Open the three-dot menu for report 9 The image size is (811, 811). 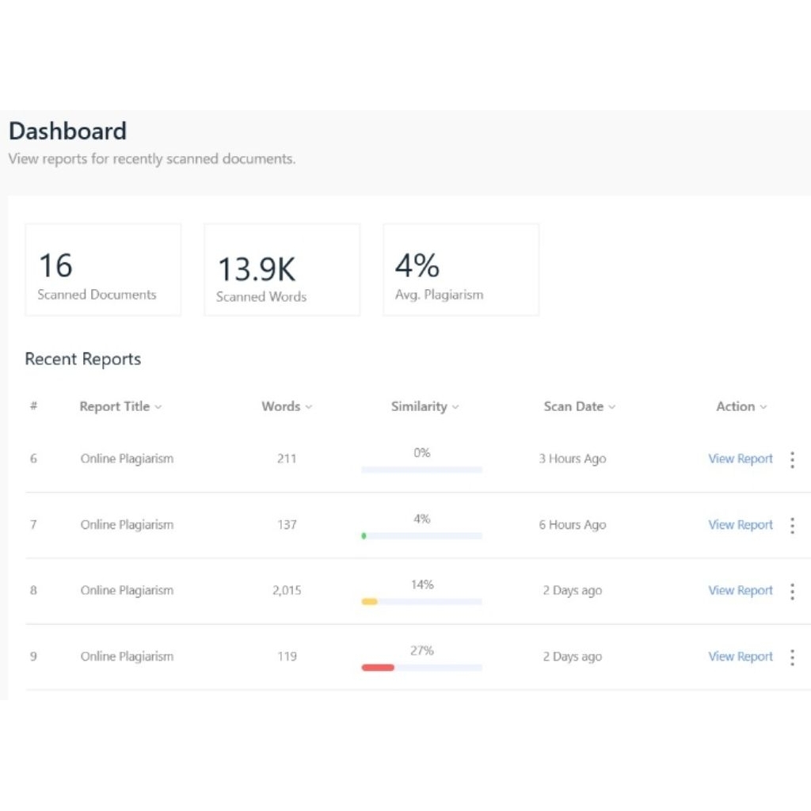point(792,657)
